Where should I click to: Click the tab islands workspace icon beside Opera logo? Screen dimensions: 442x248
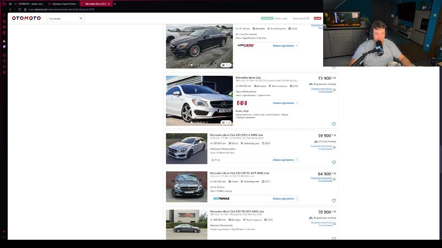(x=10, y=4)
